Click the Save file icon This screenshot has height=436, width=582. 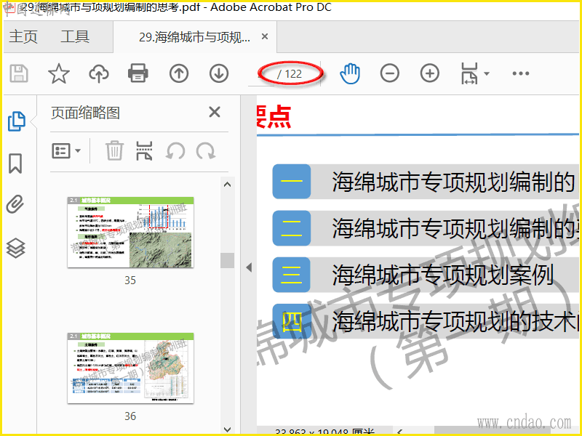click(x=19, y=73)
